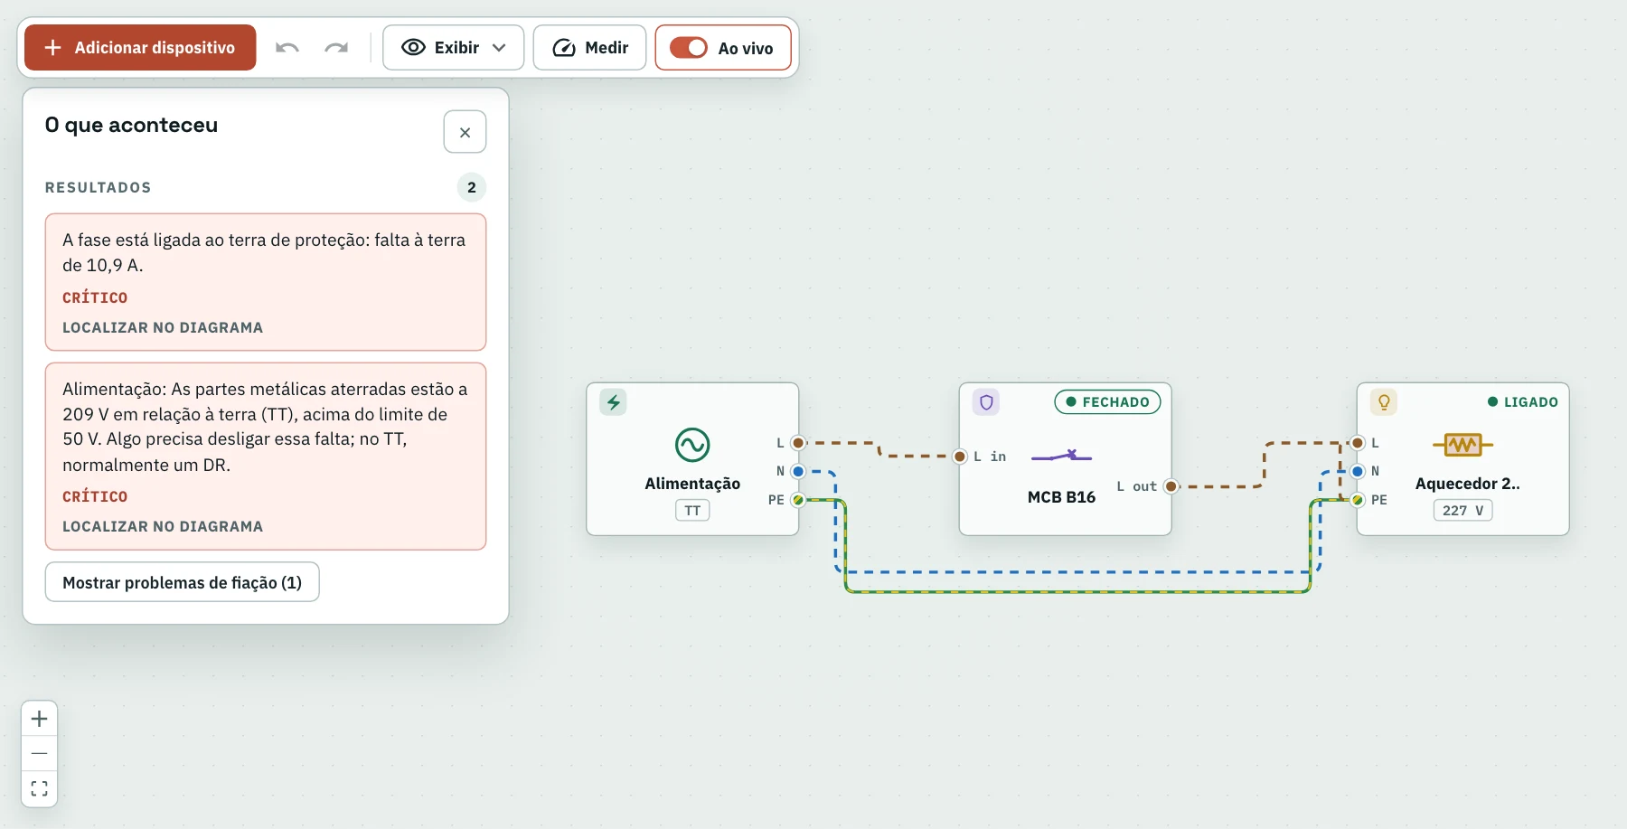Select the Aquecedor 2.. device label
1627x829 pixels.
[x=1468, y=484]
